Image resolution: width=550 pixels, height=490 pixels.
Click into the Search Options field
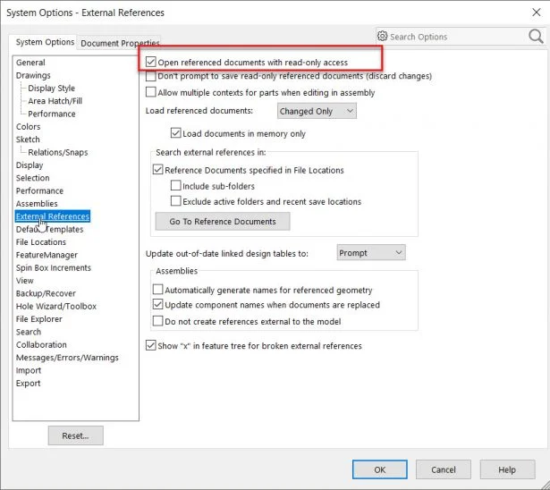click(452, 37)
